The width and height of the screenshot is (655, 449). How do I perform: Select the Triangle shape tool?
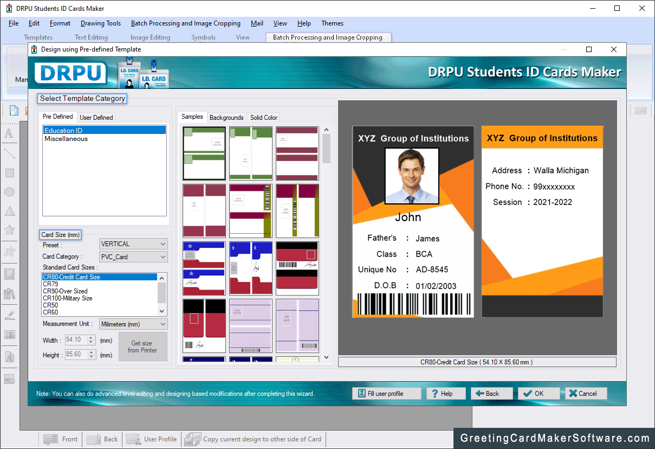(9, 211)
